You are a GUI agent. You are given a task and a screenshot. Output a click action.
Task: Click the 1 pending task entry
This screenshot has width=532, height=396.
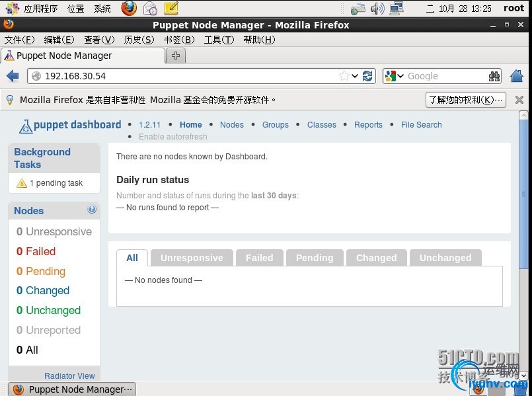click(x=56, y=183)
